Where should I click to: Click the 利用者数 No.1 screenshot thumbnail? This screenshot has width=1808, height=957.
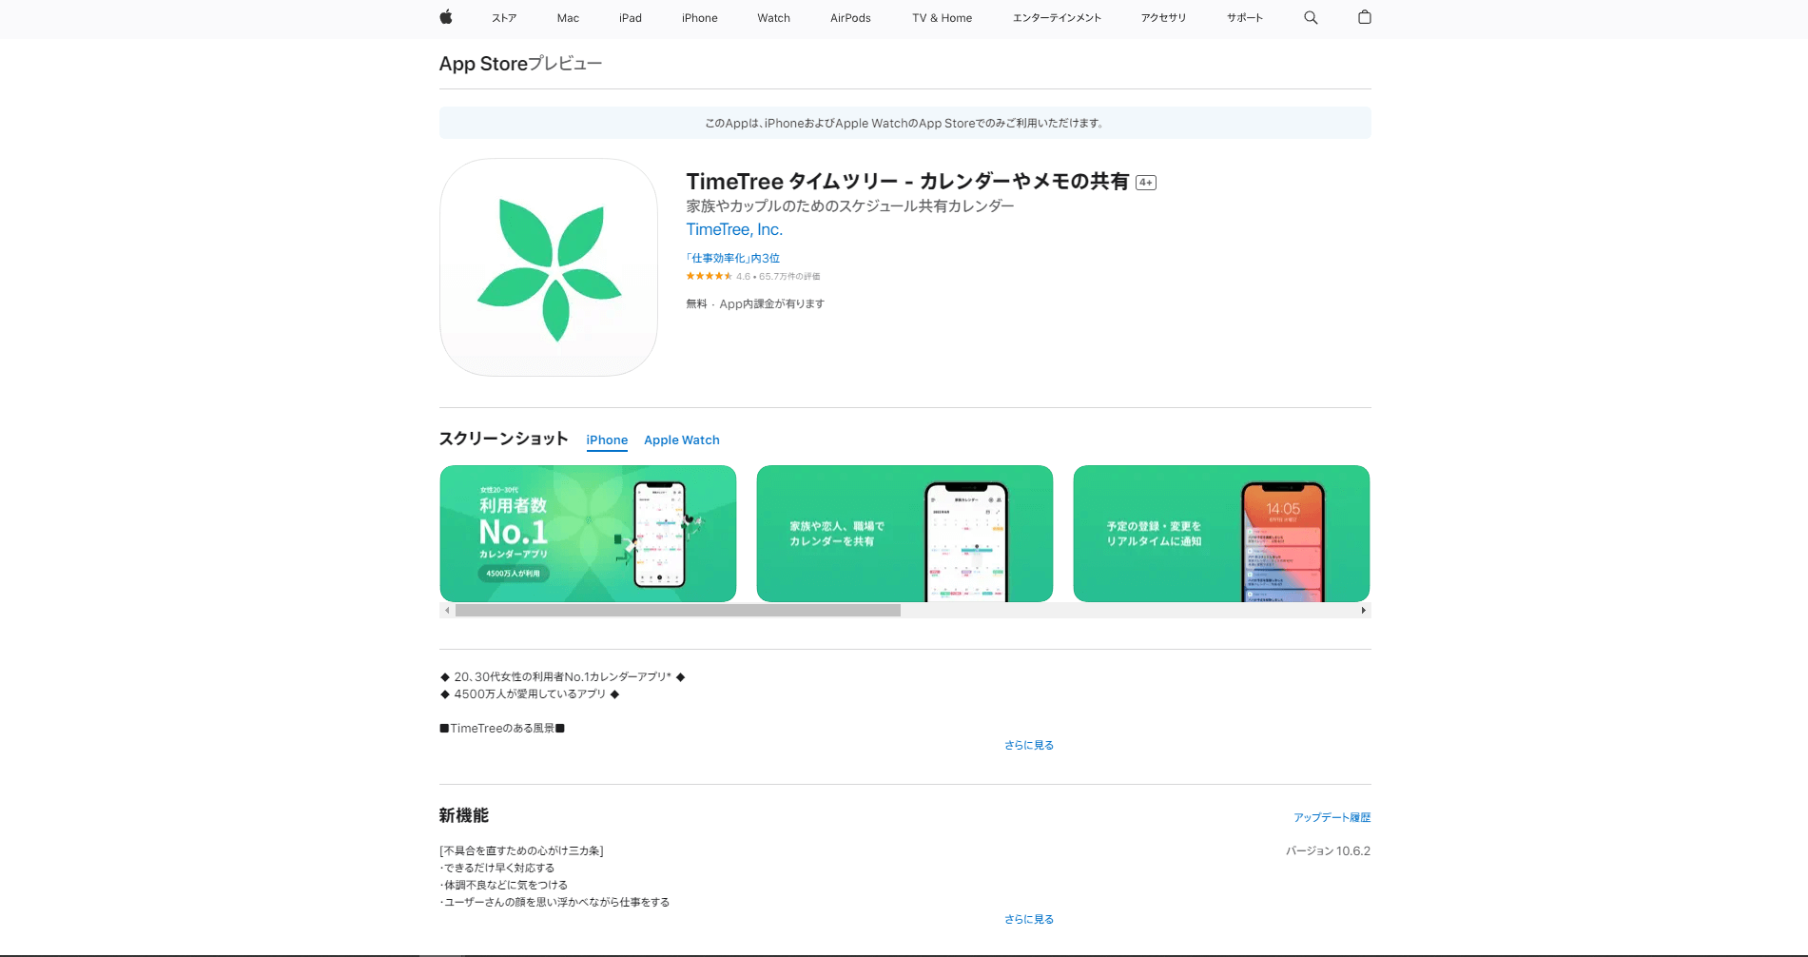pyautogui.click(x=588, y=534)
